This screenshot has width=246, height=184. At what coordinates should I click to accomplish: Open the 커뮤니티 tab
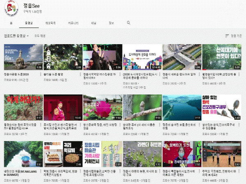[74, 23]
